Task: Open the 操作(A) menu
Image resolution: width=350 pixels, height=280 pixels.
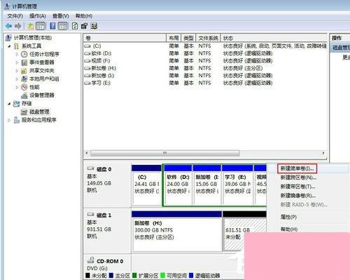Action: point(38,16)
